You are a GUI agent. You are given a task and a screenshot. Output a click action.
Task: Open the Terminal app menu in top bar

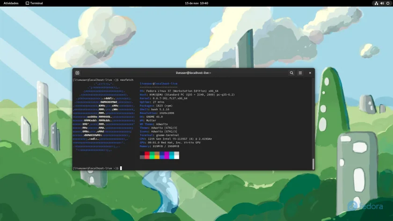pyautogui.click(x=34, y=3)
